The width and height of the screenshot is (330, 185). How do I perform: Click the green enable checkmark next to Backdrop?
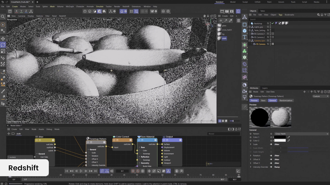tap(273, 23)
